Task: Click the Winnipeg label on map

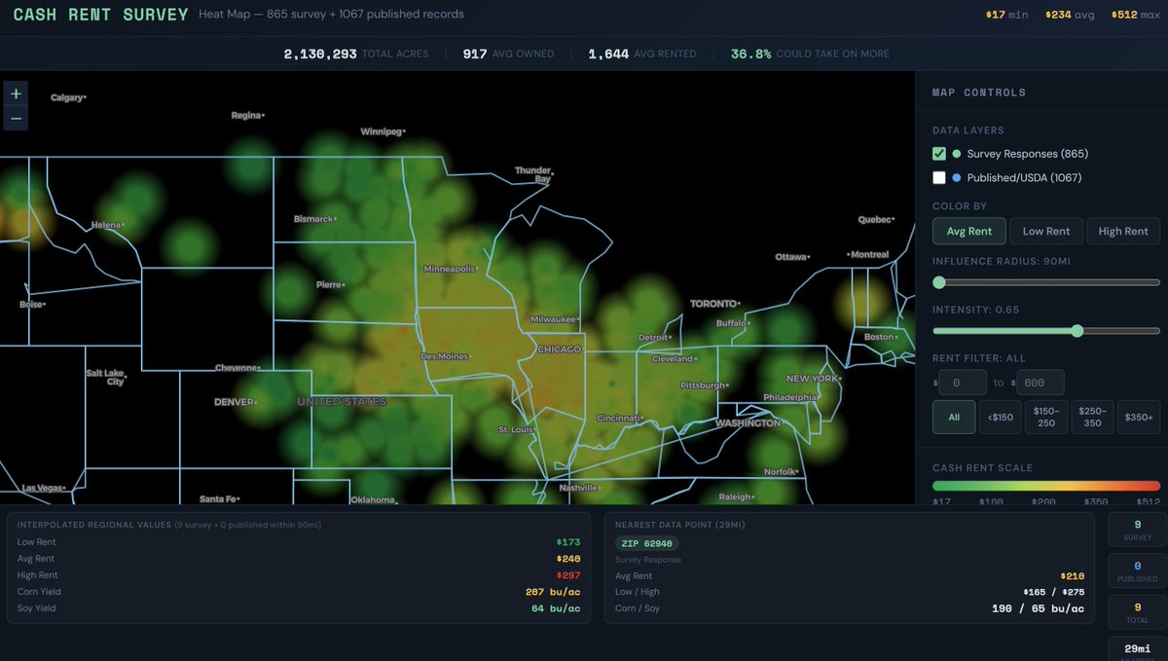Action: 381,131
